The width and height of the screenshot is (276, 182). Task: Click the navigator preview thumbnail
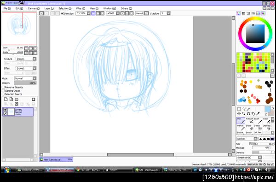pos(19,29)
